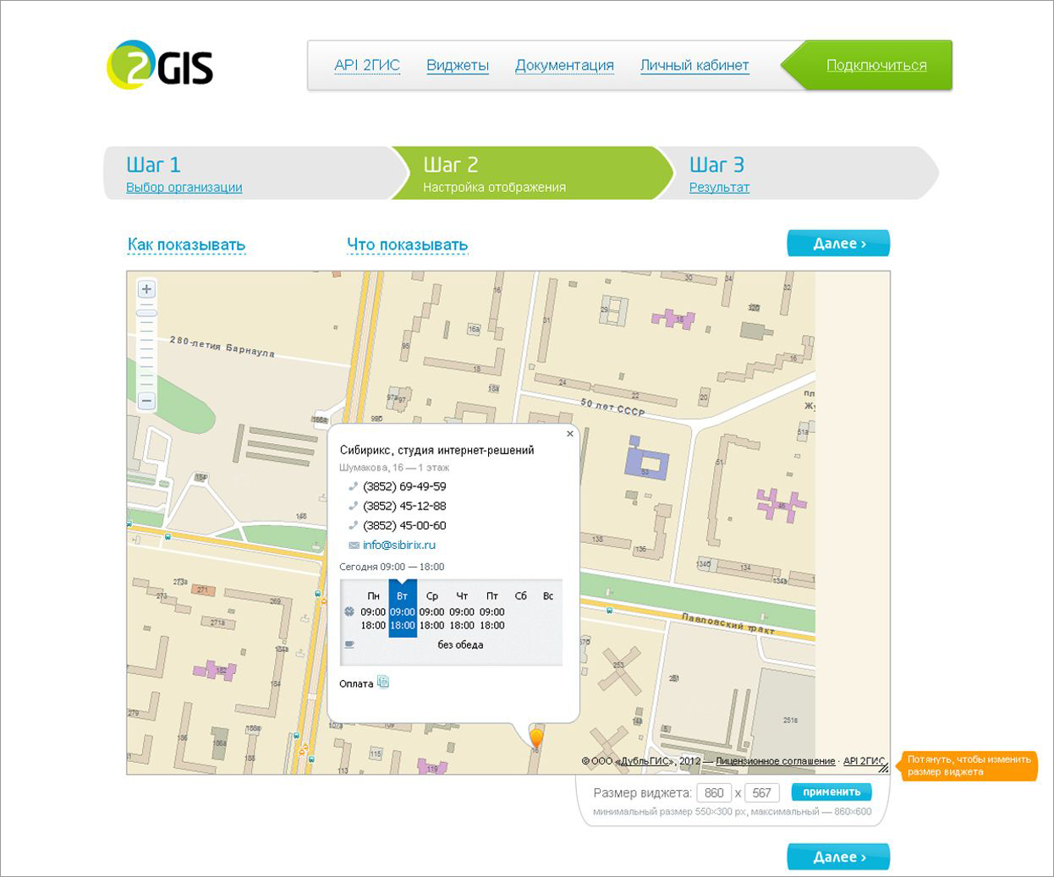
Task: Click the 50 лет СССР street label
Action: coord(612,408)
